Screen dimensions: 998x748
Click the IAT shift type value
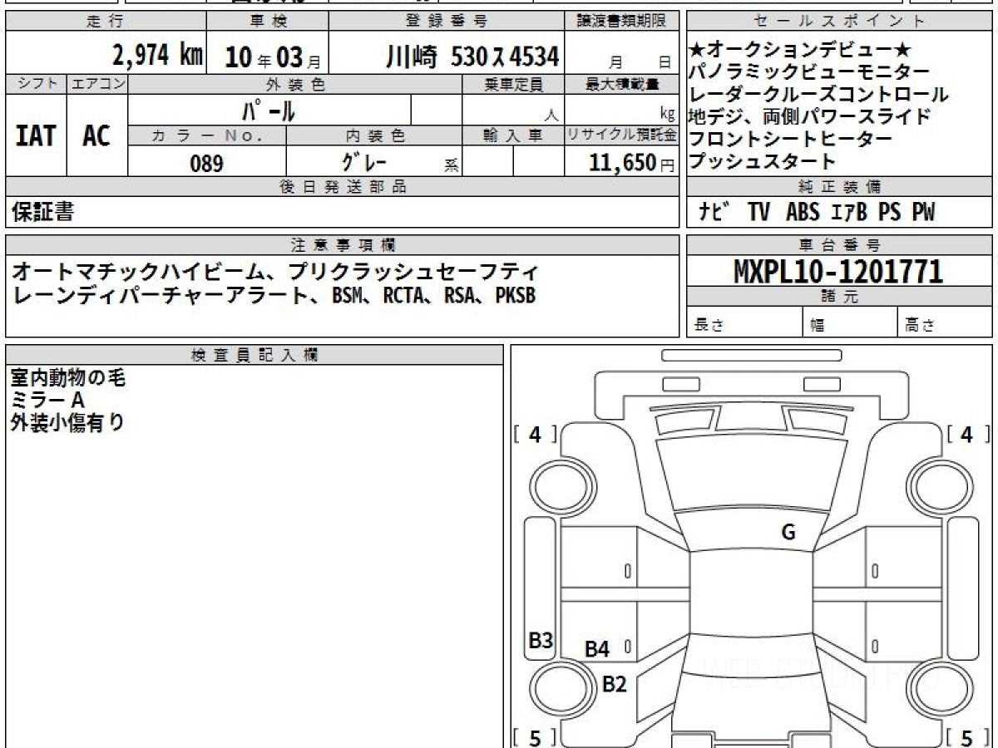(x=36, y=135)
